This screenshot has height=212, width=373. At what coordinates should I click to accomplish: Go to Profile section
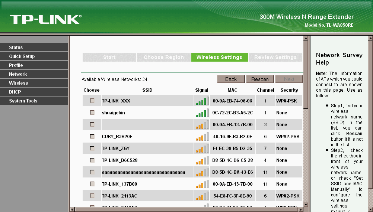point(34,65)
